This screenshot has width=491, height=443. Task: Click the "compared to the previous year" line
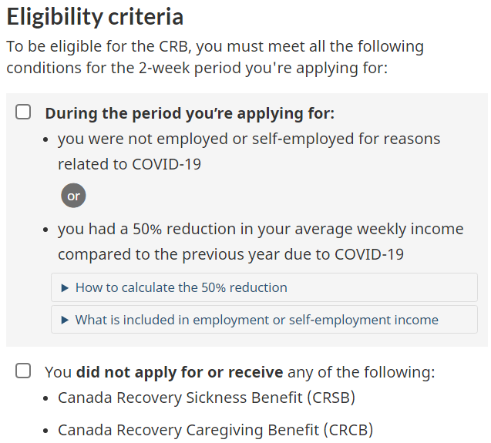[230, 254]
